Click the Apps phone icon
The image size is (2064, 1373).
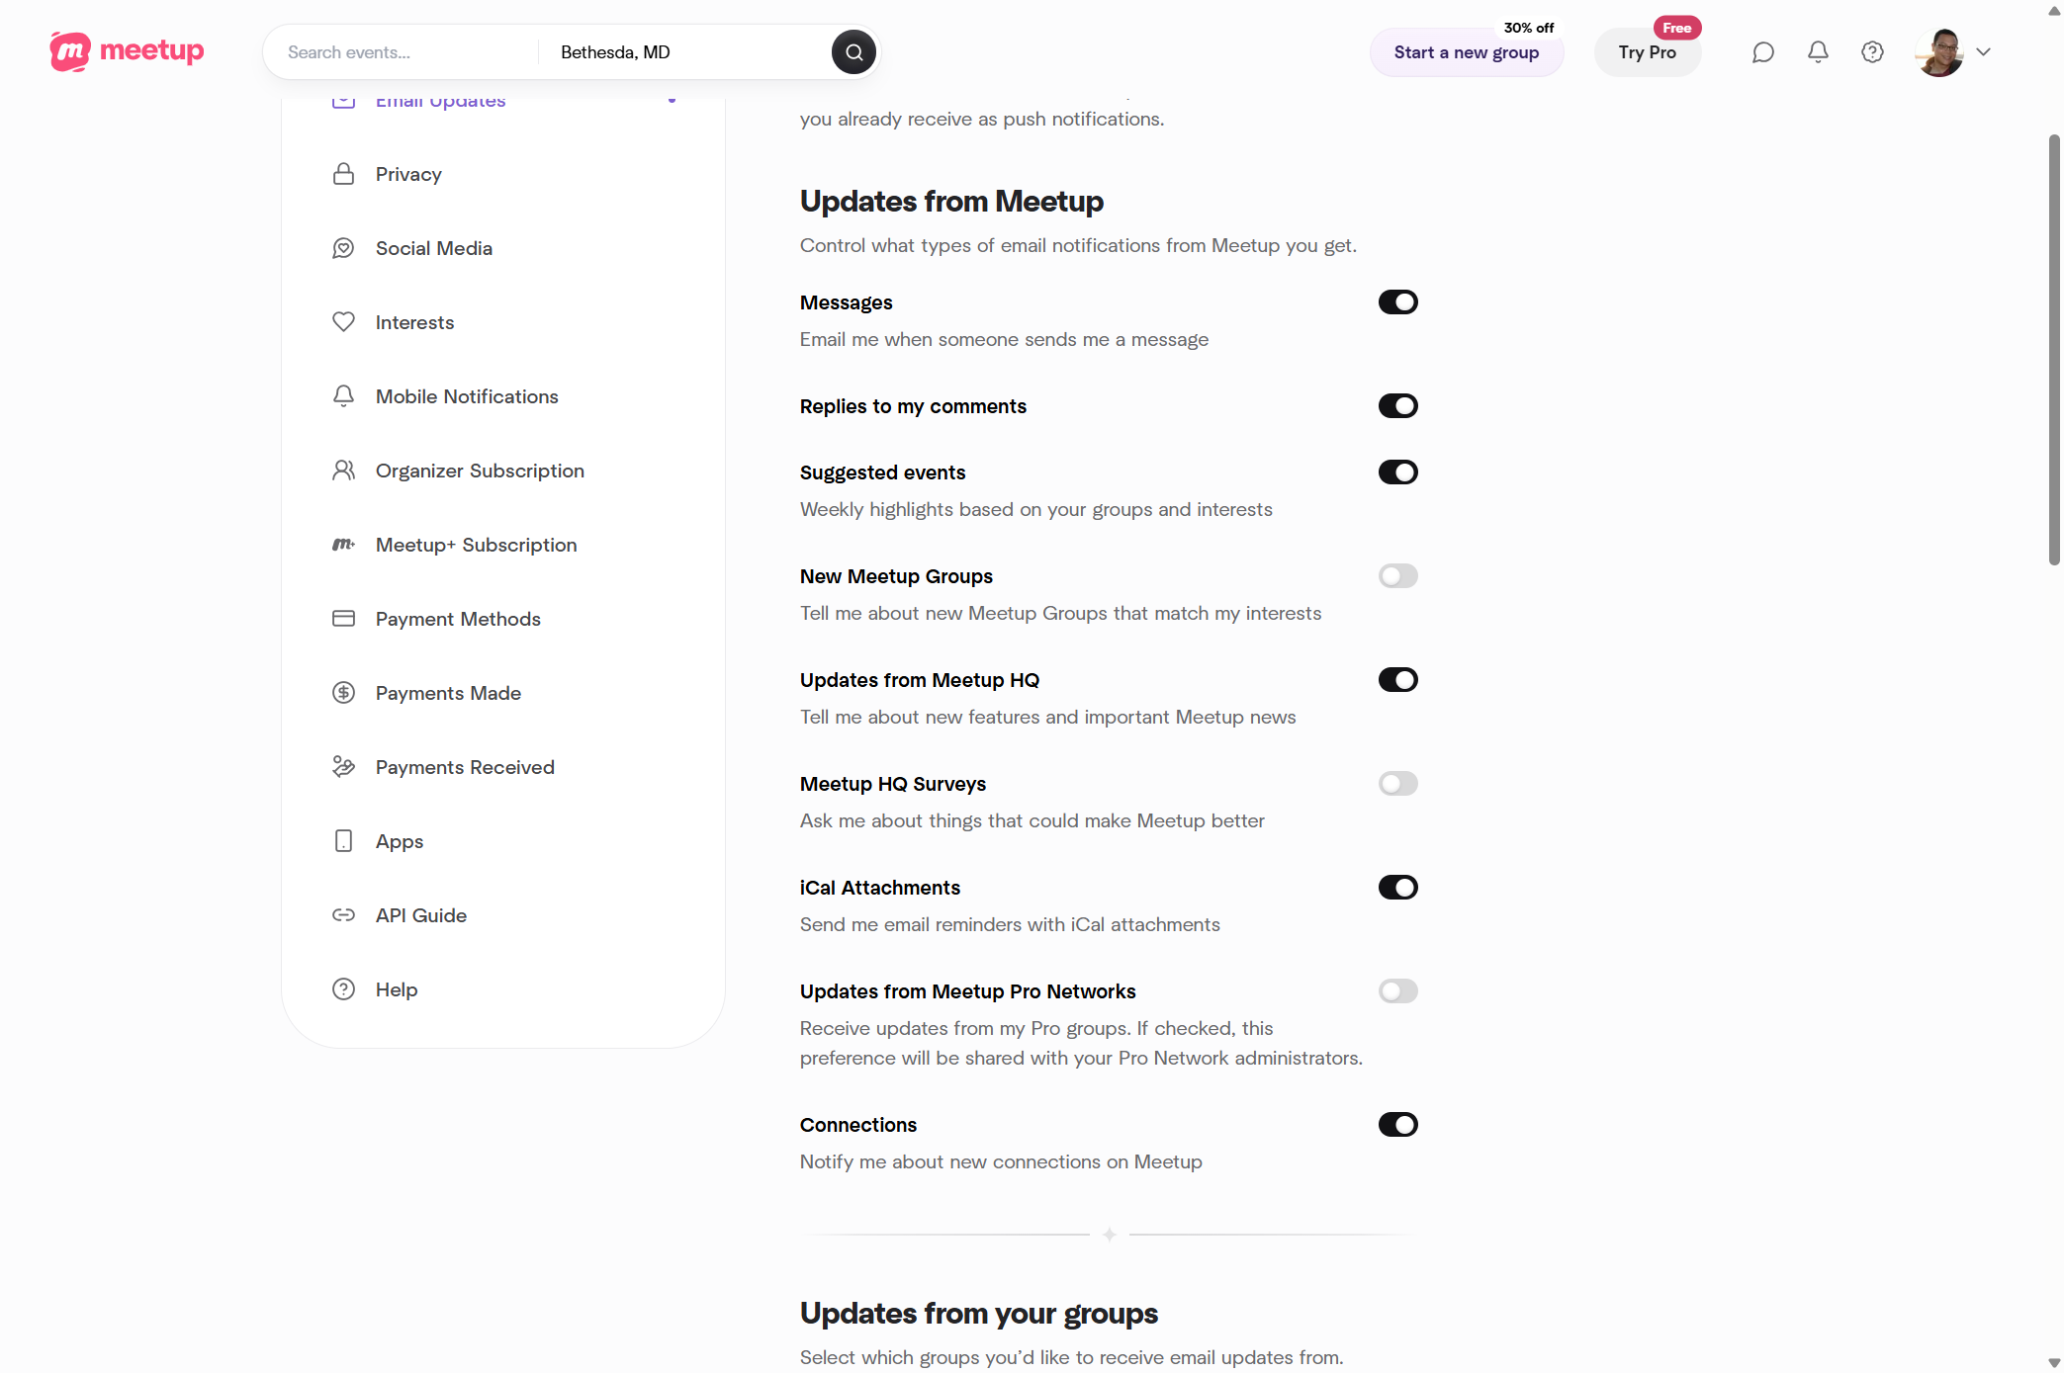(343, 841)
